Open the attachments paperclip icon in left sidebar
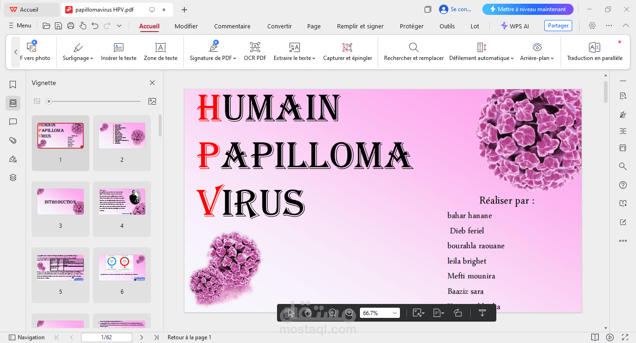 tap(13, 140)
